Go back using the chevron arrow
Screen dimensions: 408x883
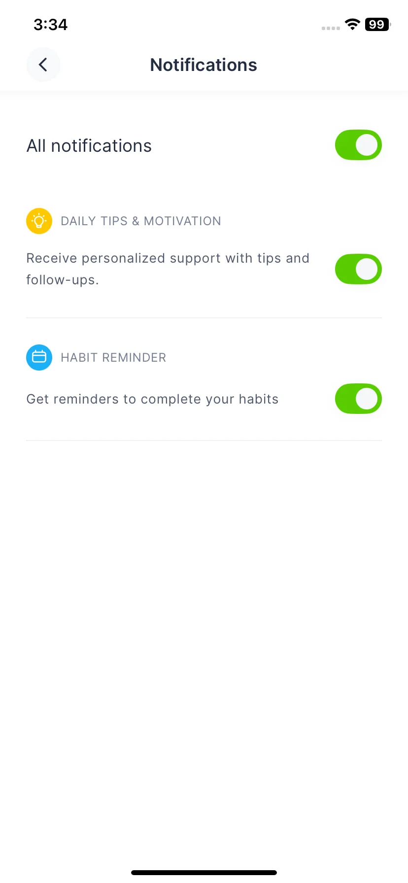[43, 65]
